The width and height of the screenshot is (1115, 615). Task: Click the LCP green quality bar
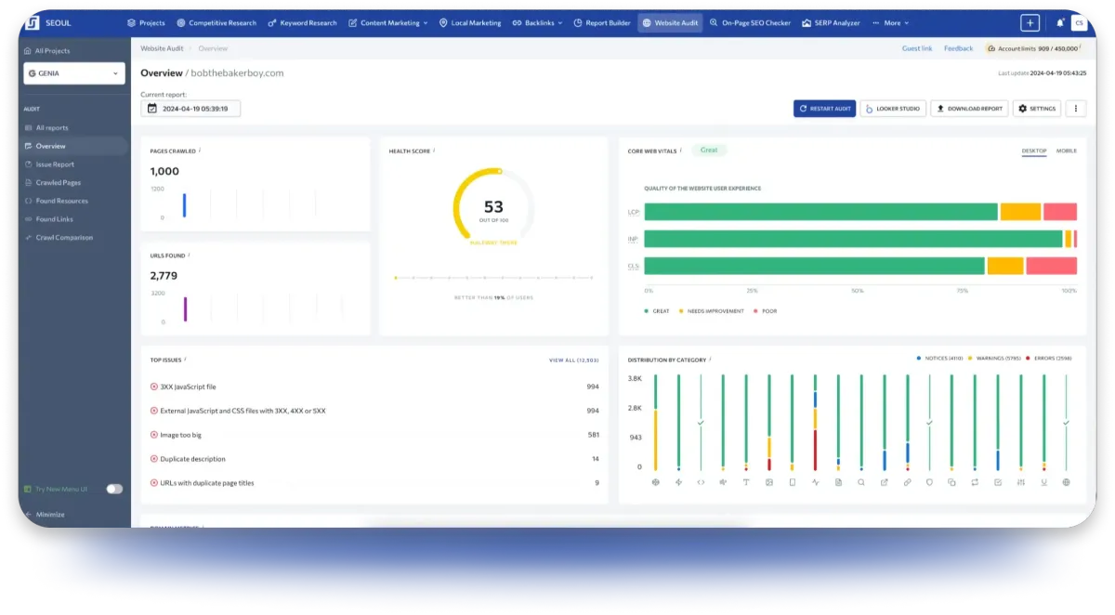(821, 212)
